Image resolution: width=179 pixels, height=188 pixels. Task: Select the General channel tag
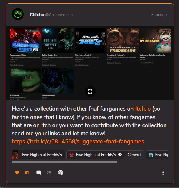[134, 155]
